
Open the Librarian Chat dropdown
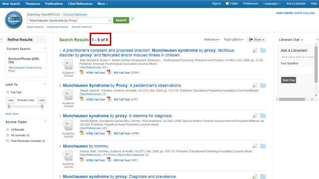[291, 40]
